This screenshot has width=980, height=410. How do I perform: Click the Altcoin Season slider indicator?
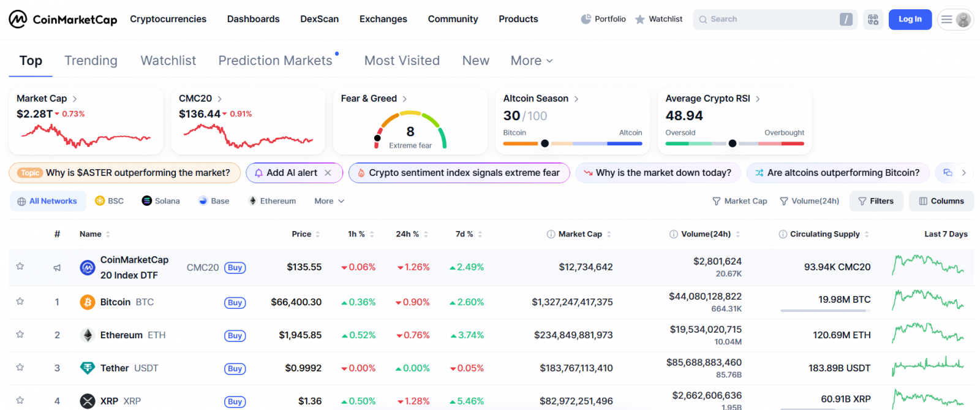[545, 143]
